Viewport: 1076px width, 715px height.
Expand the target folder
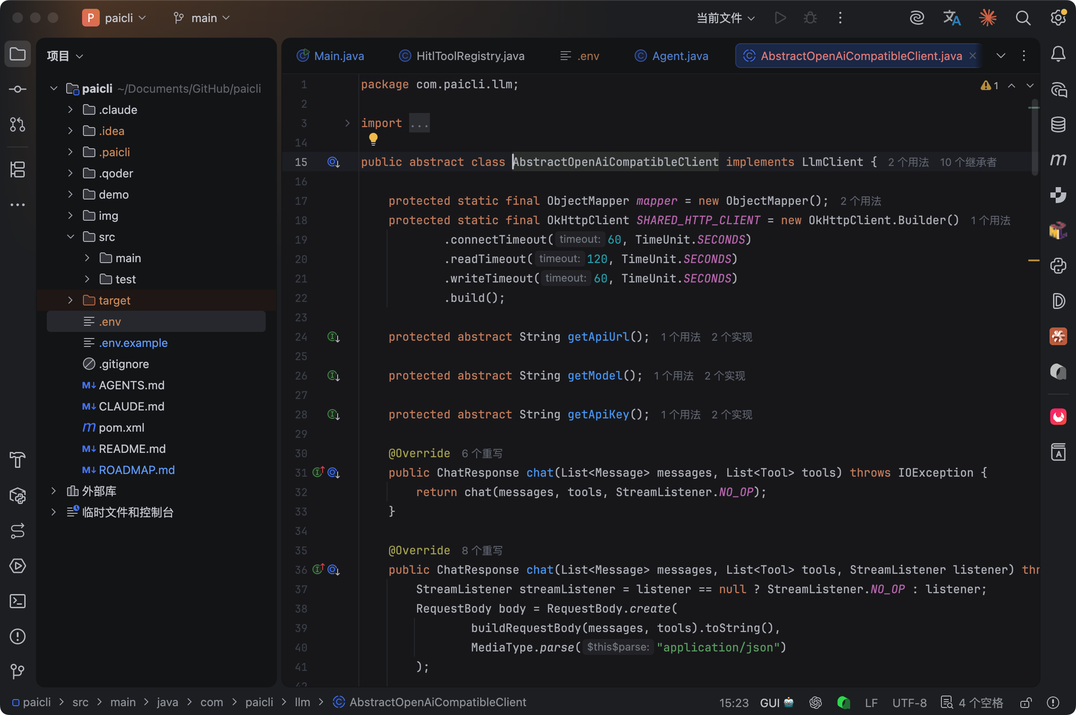pos(71,301)
